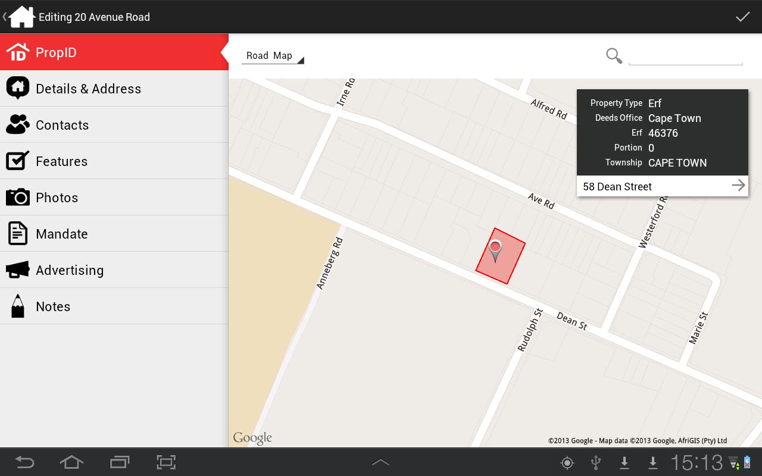This screenshot has height=476, width=762.
Task: Tap the home icon in the title bar
Action: pos(21,17)
